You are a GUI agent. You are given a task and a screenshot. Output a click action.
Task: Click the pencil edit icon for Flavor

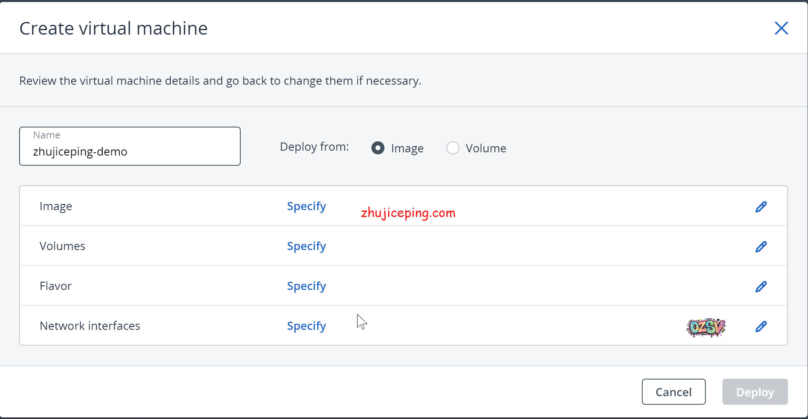[761, 287]
